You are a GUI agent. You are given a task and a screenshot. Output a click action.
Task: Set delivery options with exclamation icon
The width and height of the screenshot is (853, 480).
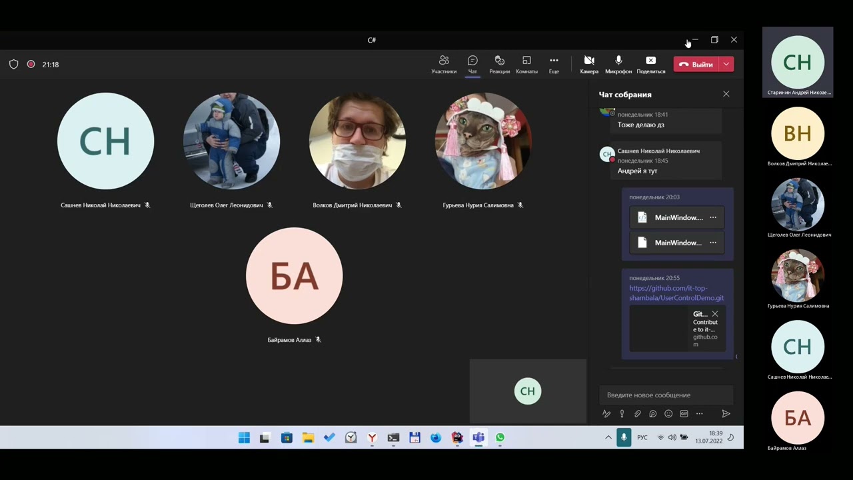[622, 414]
